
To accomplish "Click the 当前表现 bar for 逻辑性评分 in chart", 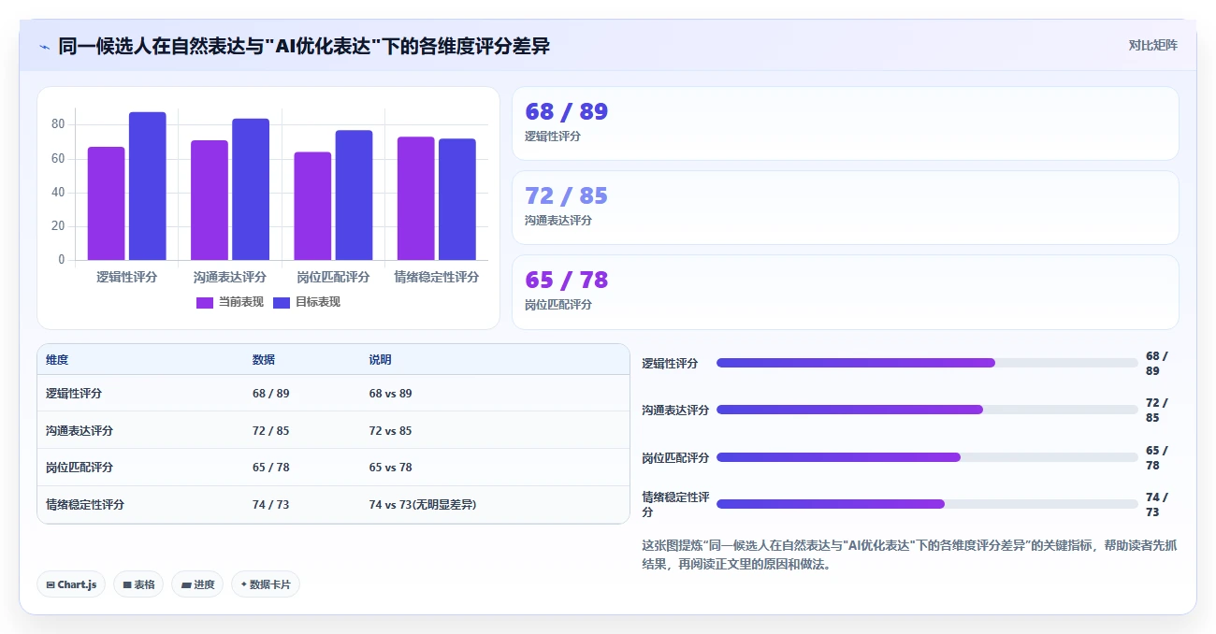I will [107, 203].
